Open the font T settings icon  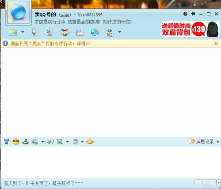pos(6,142)
